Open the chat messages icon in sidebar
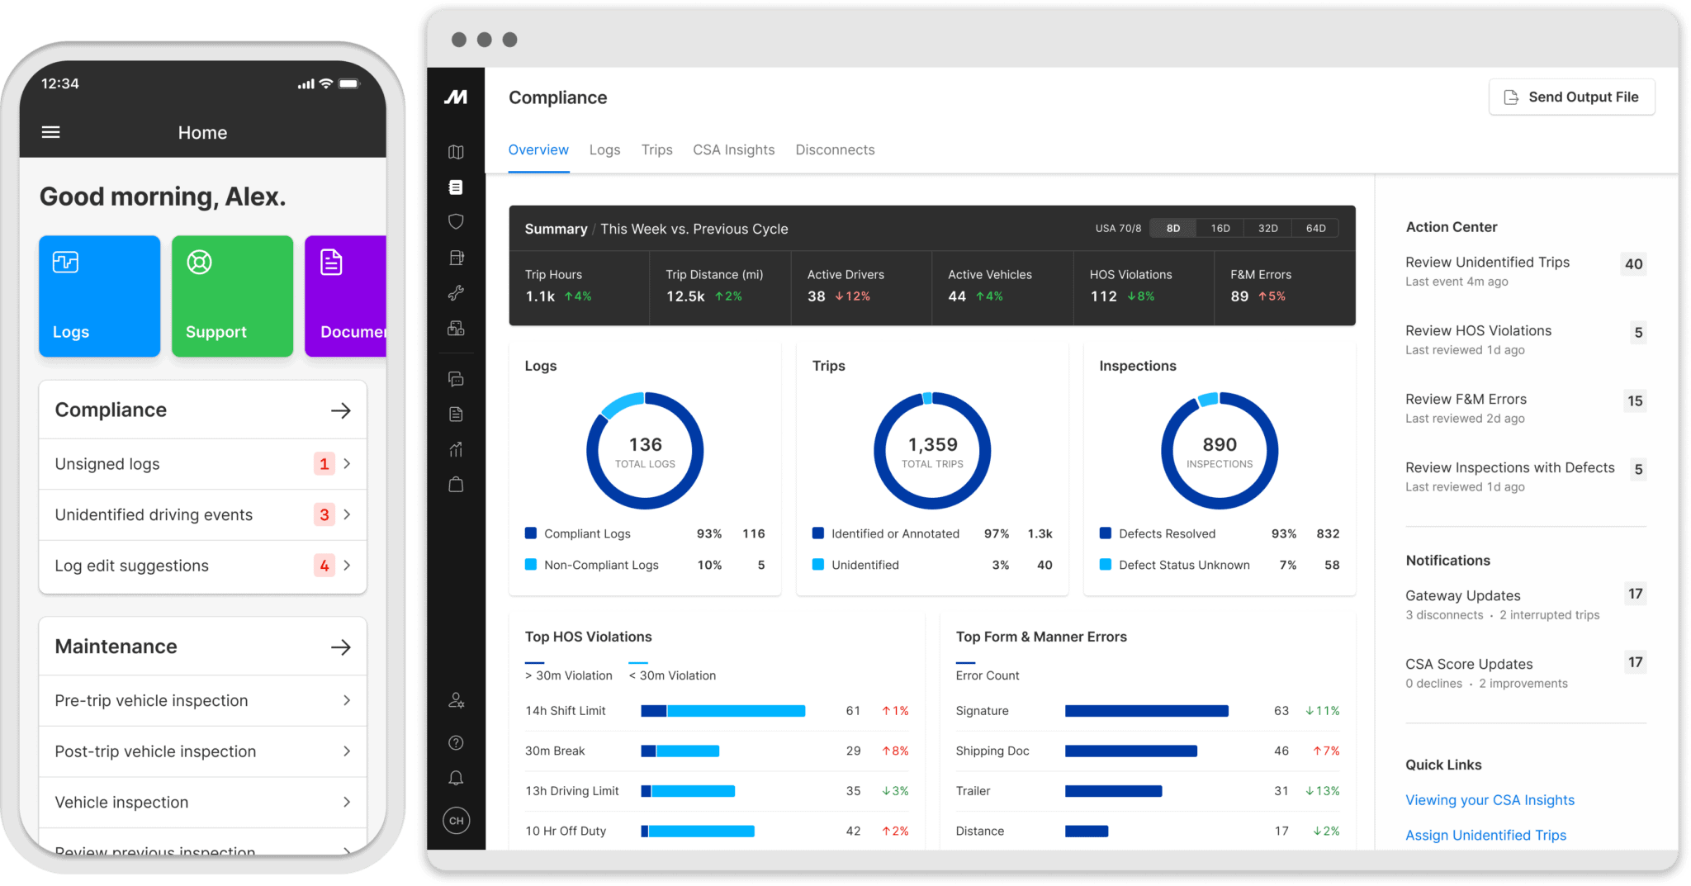This screenshot has height=886, width=1691. (x=456, y=379)
